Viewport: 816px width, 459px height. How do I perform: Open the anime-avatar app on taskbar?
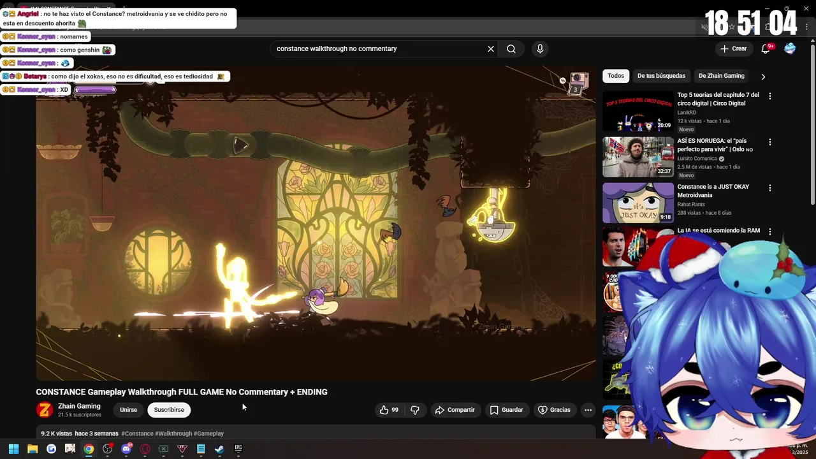pos(70,449)
